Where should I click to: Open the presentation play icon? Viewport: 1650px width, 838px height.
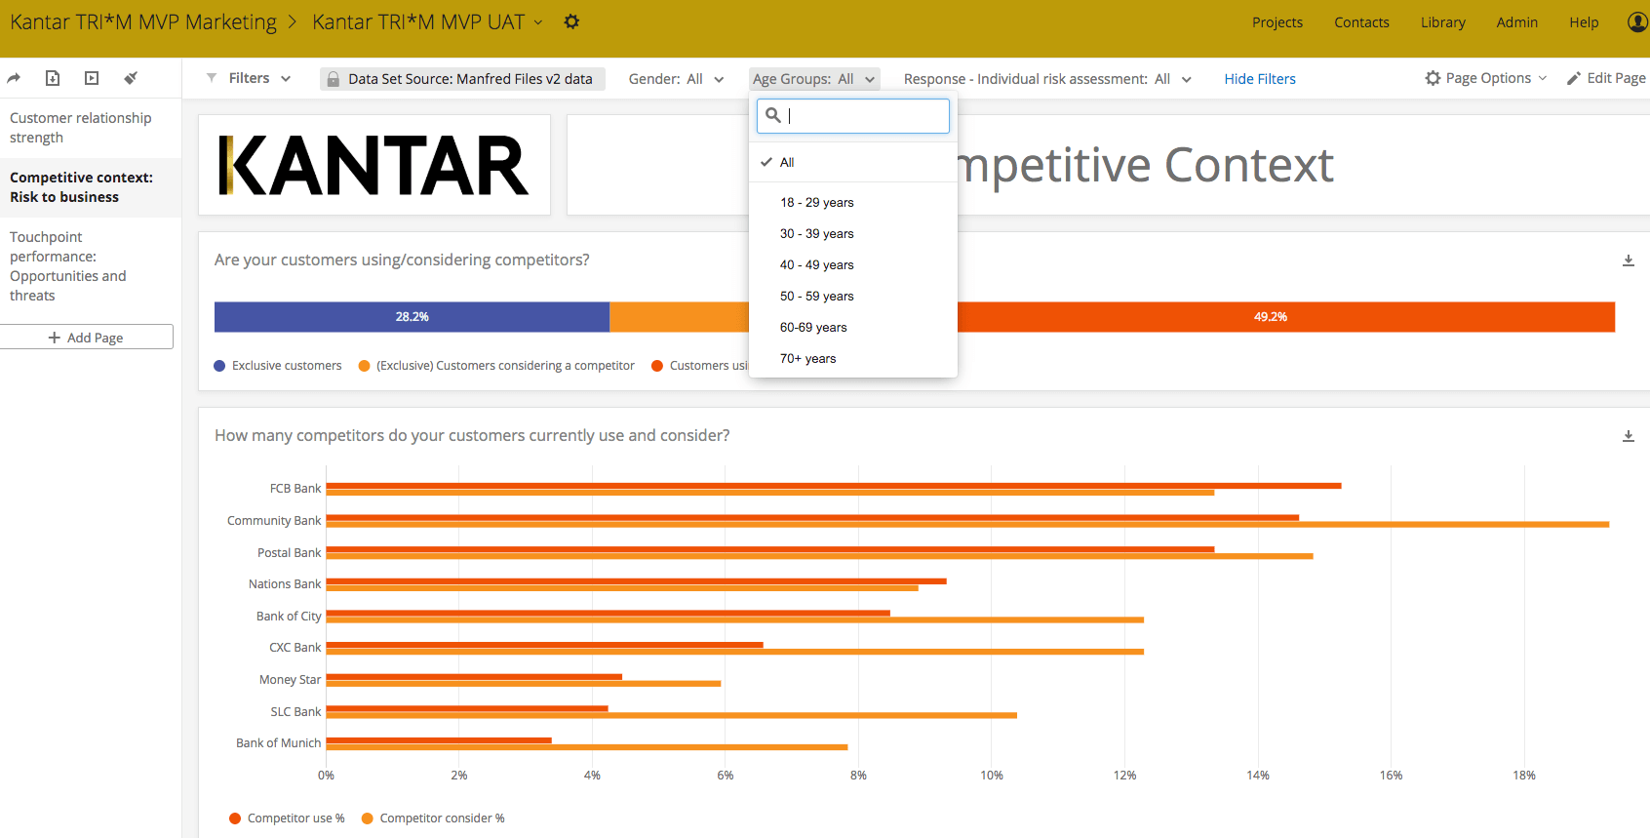click(92, 78)
